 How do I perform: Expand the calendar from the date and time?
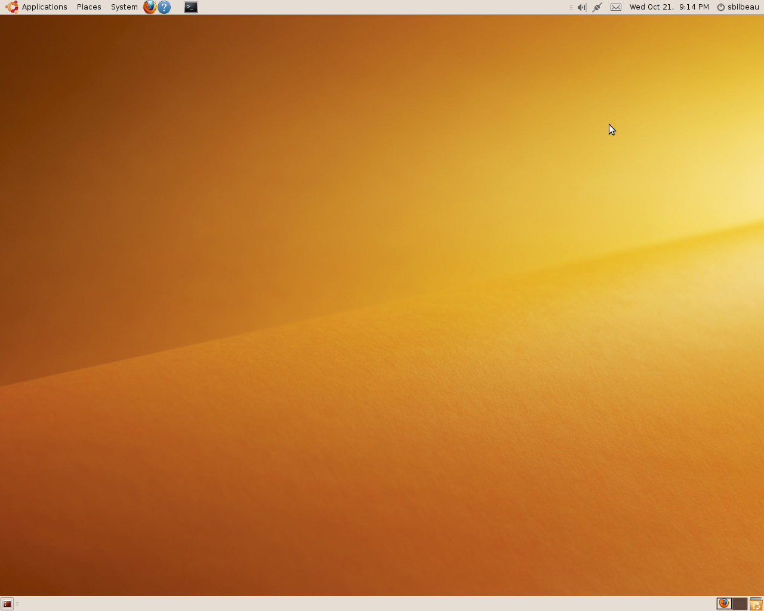(669, 7)
